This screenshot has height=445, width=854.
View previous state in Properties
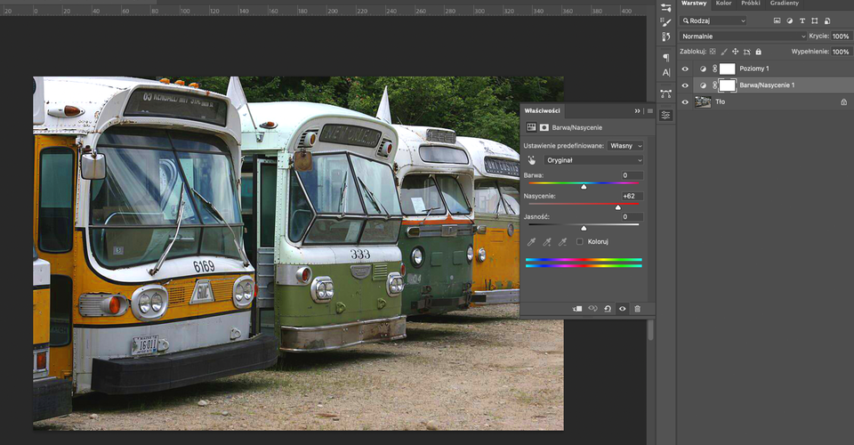point(592,309)
